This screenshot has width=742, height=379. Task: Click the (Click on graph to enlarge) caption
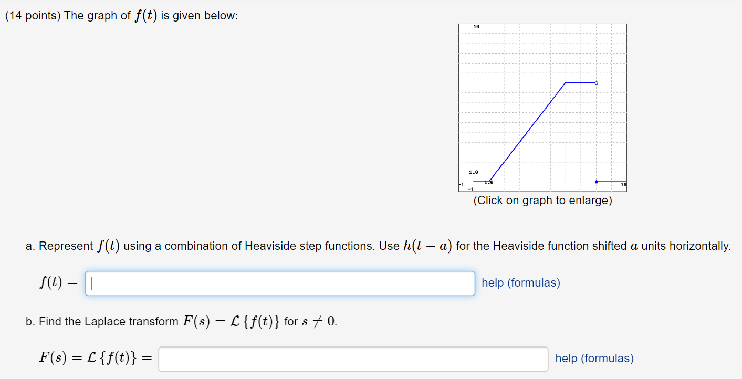click(x=542, y=200)
